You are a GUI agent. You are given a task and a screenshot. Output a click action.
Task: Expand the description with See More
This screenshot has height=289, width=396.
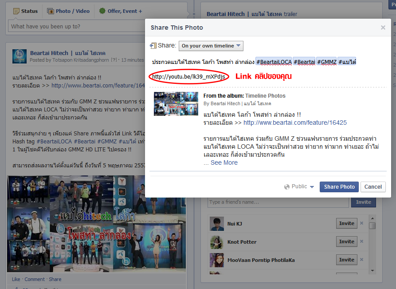(224, 162)
